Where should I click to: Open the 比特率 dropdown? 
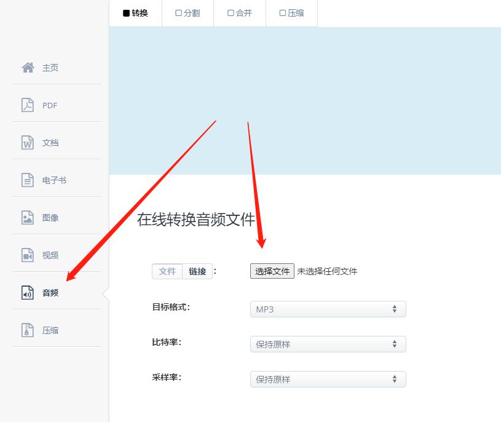click(x=328, y=344)
